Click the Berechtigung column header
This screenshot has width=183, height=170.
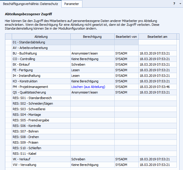pos(92,37)
